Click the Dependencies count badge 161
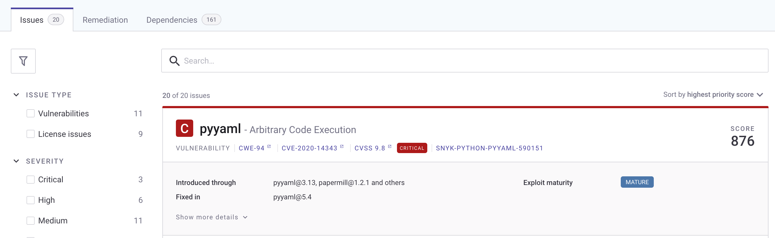 (x=211, y=19)
